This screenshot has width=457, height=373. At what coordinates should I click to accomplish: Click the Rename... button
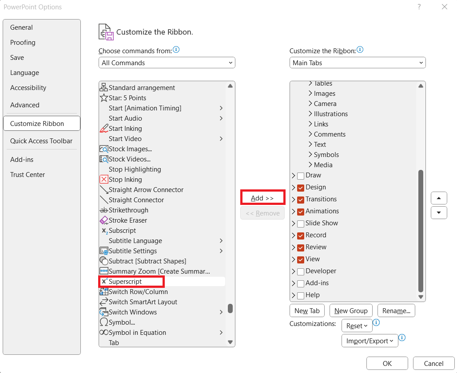(396, 310)
